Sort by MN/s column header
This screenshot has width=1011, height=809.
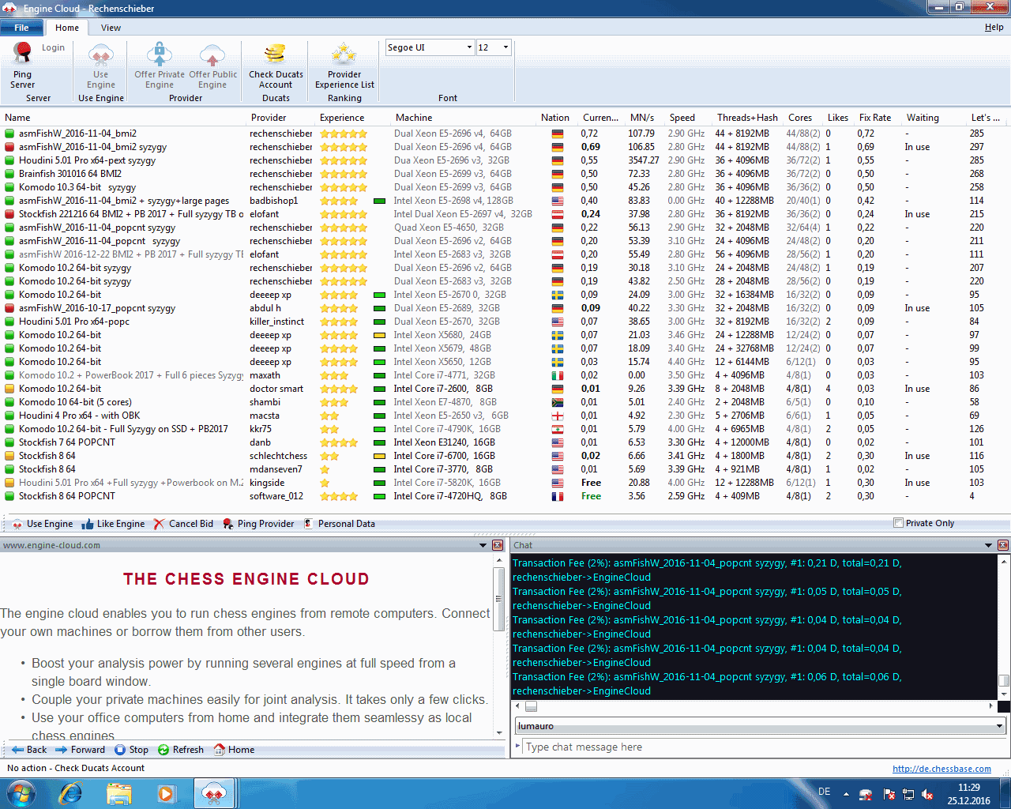[x=642, y=118]
